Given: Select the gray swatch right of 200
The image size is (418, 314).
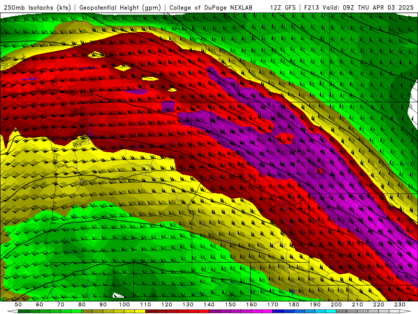Looking at the screenshot, I should click(x=342, y=311).
